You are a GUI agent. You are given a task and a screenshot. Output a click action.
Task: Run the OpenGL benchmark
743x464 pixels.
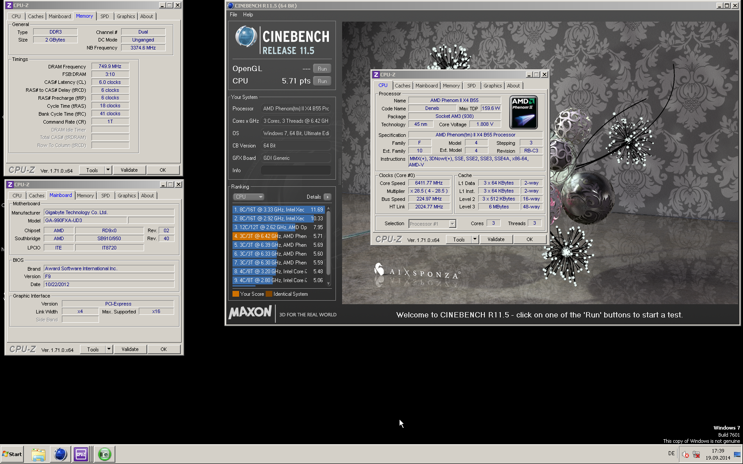click(x=322, y=69)
